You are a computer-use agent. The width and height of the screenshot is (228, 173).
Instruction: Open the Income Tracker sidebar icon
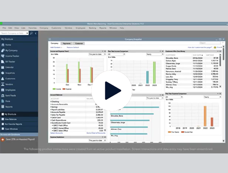[3, 56]
